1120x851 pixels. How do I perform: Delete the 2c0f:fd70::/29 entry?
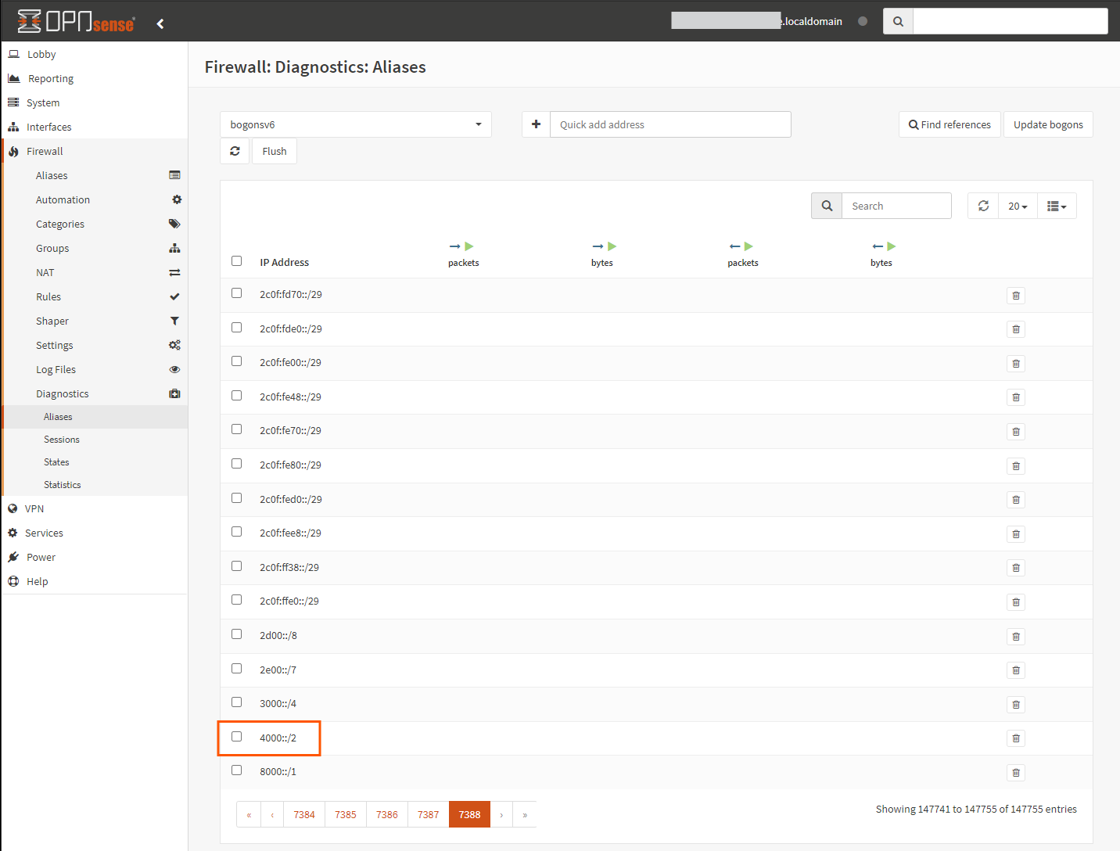[1016, 296]
